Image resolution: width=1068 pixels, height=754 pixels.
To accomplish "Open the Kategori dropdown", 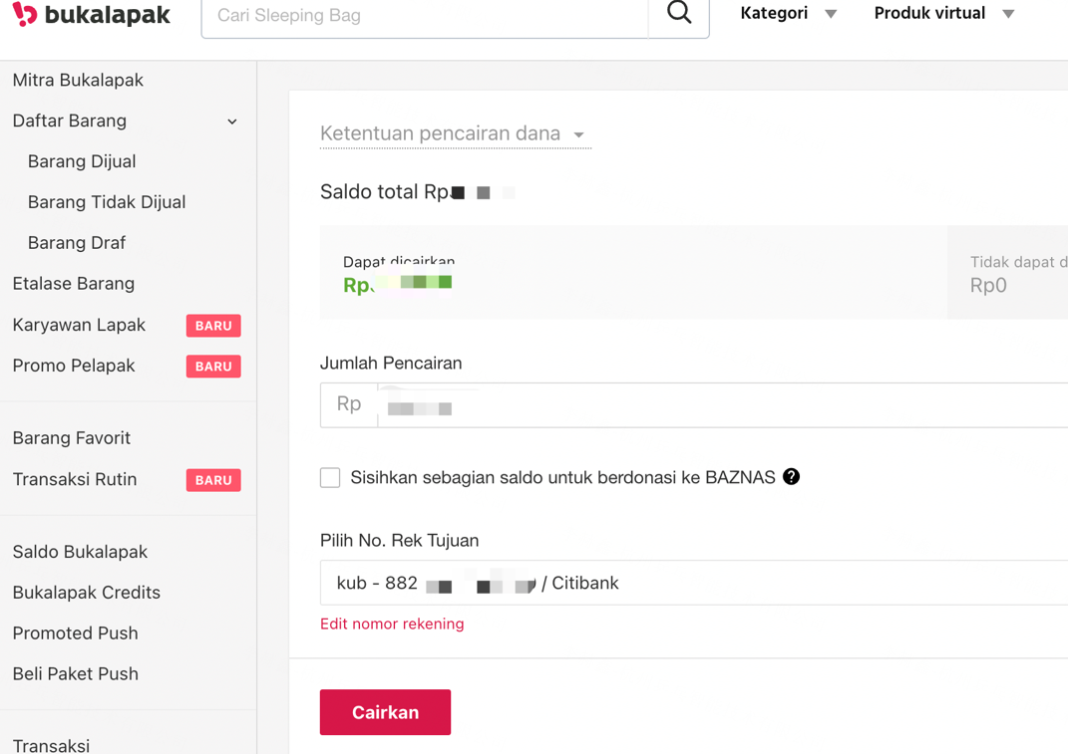I will [x=788, y=14].
